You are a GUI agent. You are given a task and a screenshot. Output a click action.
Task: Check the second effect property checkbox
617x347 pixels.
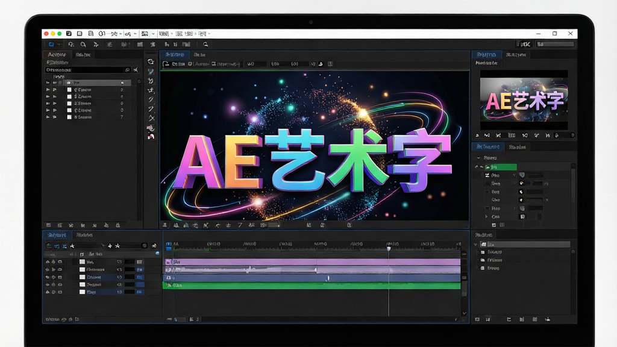(487, 184)
